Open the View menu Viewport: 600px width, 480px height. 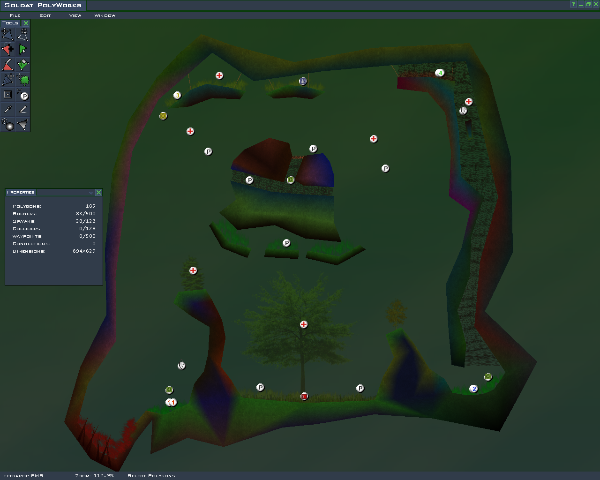[x=75, y=15]
